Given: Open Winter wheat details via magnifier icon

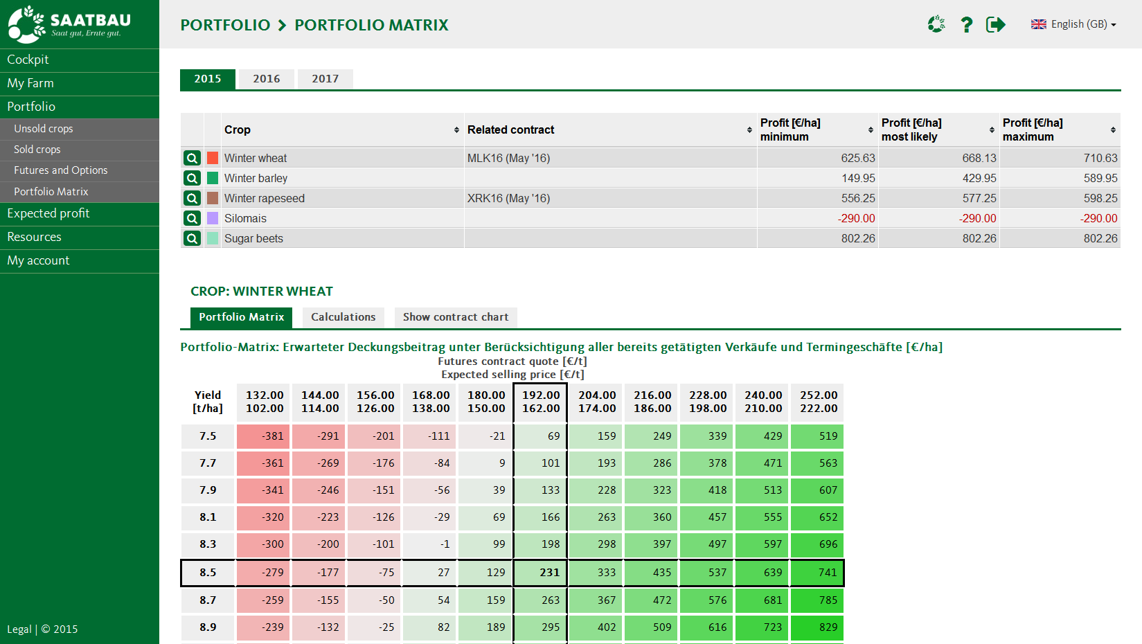Looking at the screenshot, I should [192, 159].
